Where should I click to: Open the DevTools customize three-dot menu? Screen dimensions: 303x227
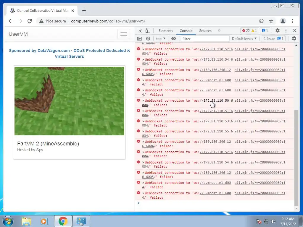[286, 30]
